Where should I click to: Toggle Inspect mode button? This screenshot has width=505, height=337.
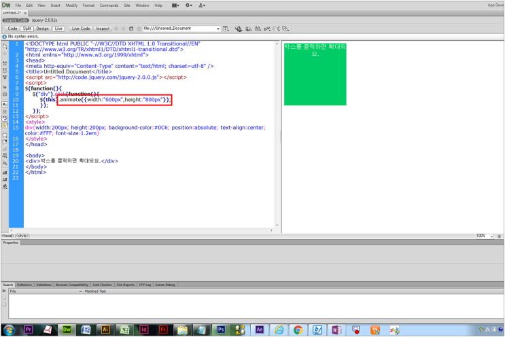[103, 29]
